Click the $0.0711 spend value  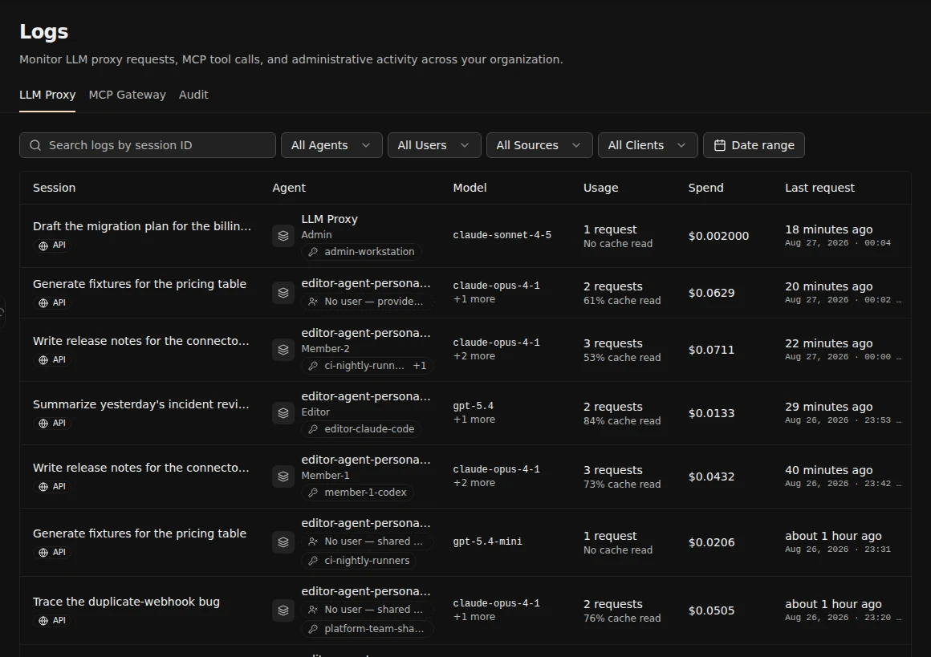pyautogui.click(x=711, y=351)
